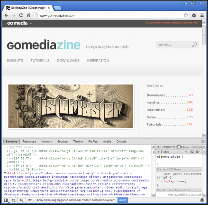The width and height of the screenshot is (208, 205).
Task: Dock devtools to side icon
Action: (x=6, y=200)
